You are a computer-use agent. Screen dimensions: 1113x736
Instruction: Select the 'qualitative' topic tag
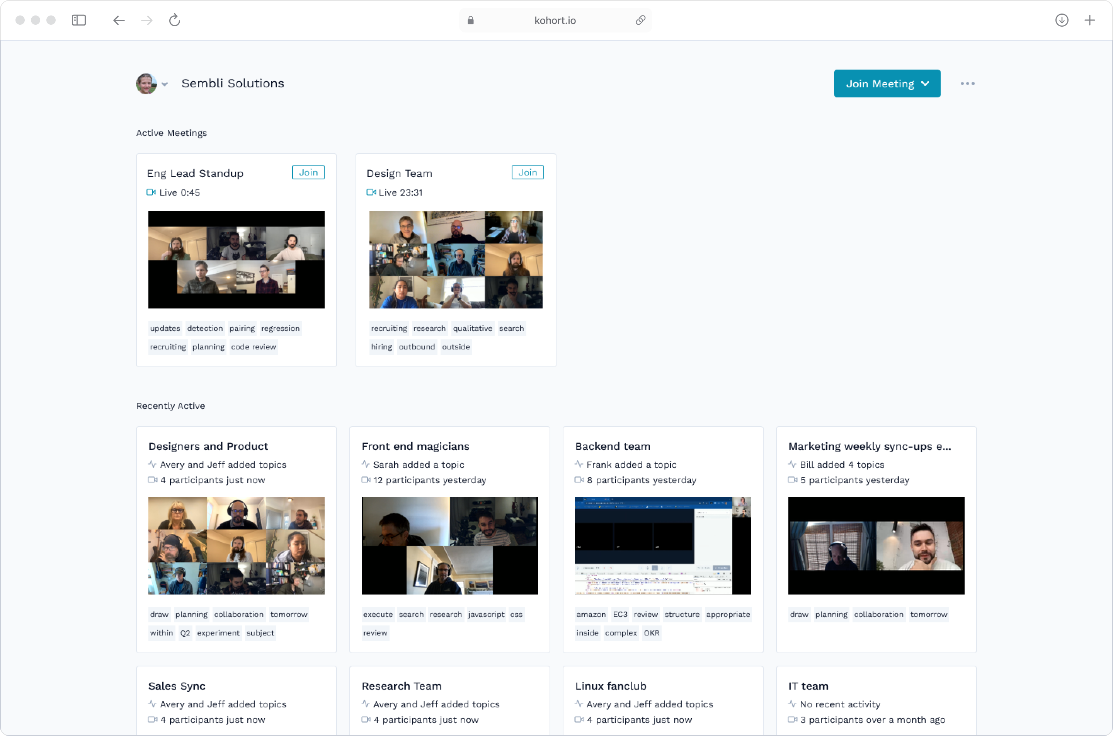473,328
